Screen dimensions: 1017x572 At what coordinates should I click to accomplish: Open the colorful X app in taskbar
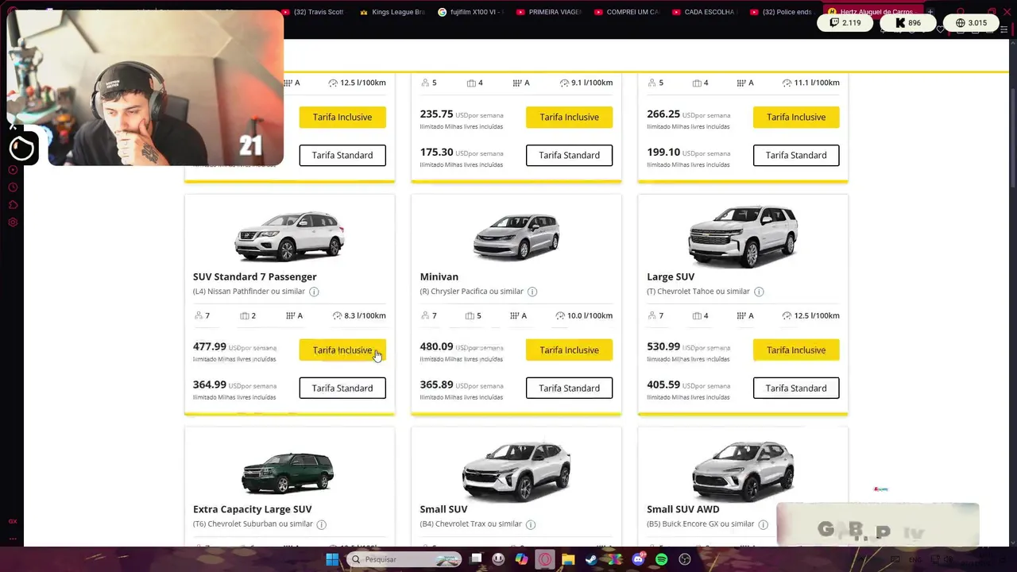pos(615,559)
